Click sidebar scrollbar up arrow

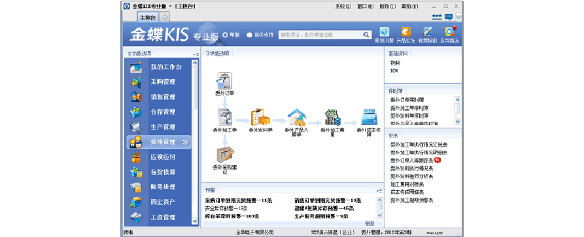coord(195,64)
